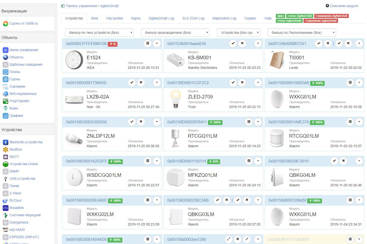Image resolution: width=367 pixels, height=244 pixels.
Task: Open the device type filter dropdown
Action: (x=99, y=33)
